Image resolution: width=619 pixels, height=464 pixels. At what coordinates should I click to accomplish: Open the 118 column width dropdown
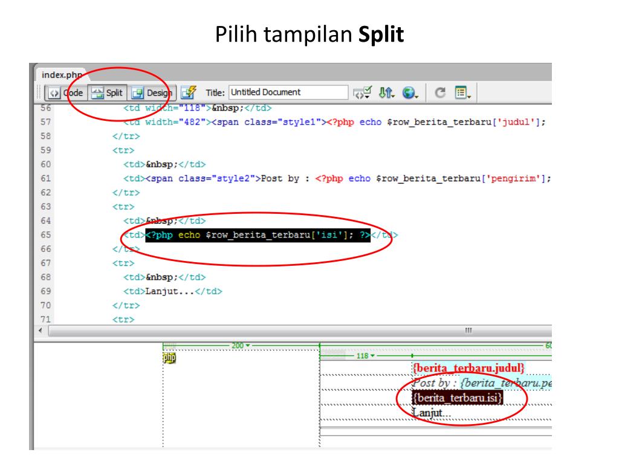(x=366, y=356)
